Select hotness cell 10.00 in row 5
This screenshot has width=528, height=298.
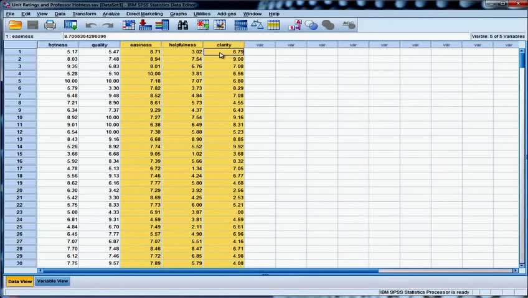pyautogui.click(x=57, y=81)
